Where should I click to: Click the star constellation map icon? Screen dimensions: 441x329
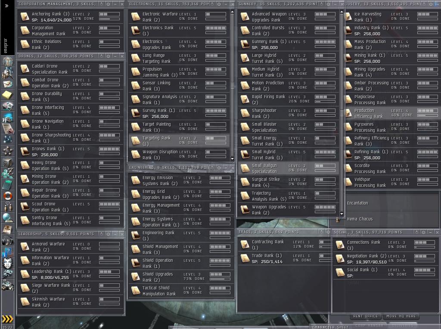(8, 139)
